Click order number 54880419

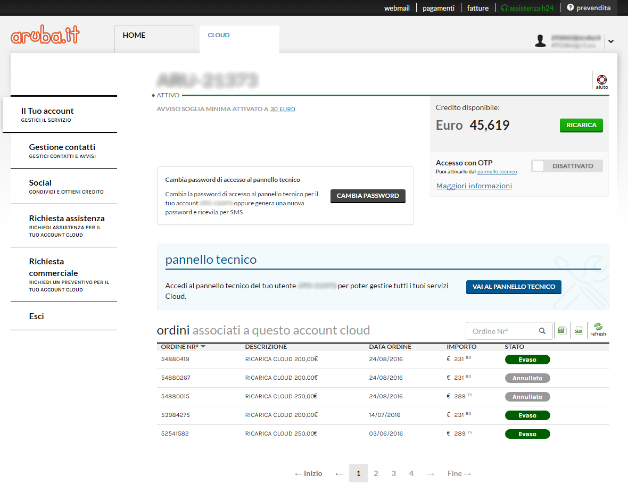[x=175, y=359]
